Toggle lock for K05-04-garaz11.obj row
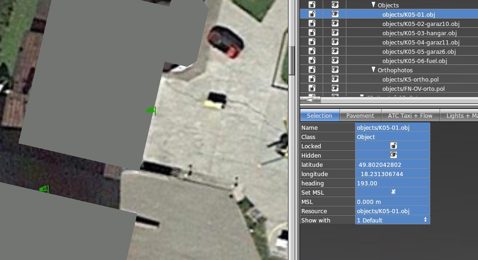Viewport: 478px width, 260px height. pos(312,42)
